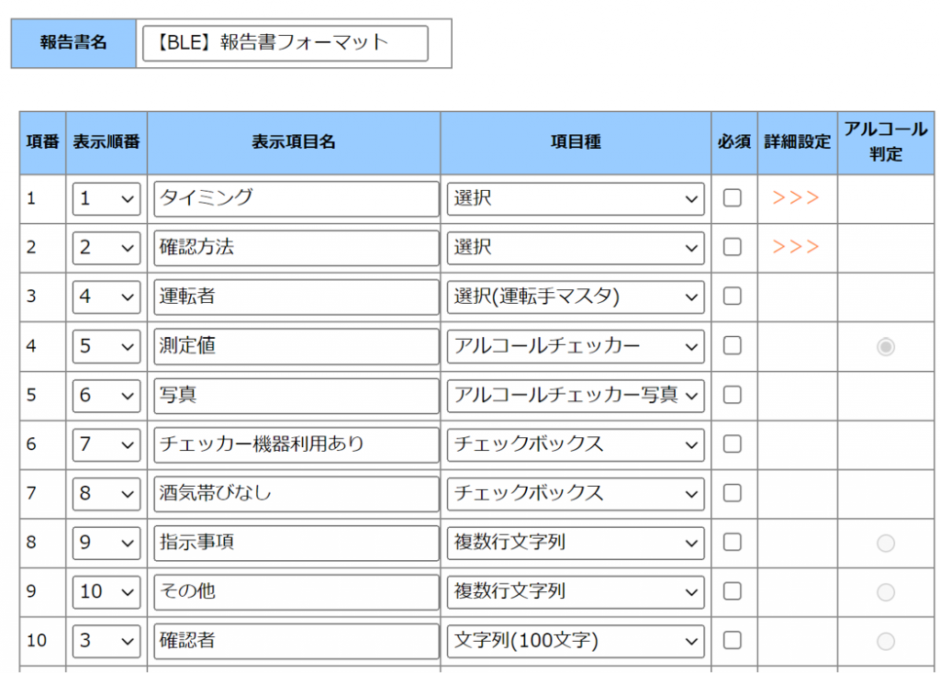
Task: Select alcohol judgment radio for 測定値
Action: coord(886,346)
